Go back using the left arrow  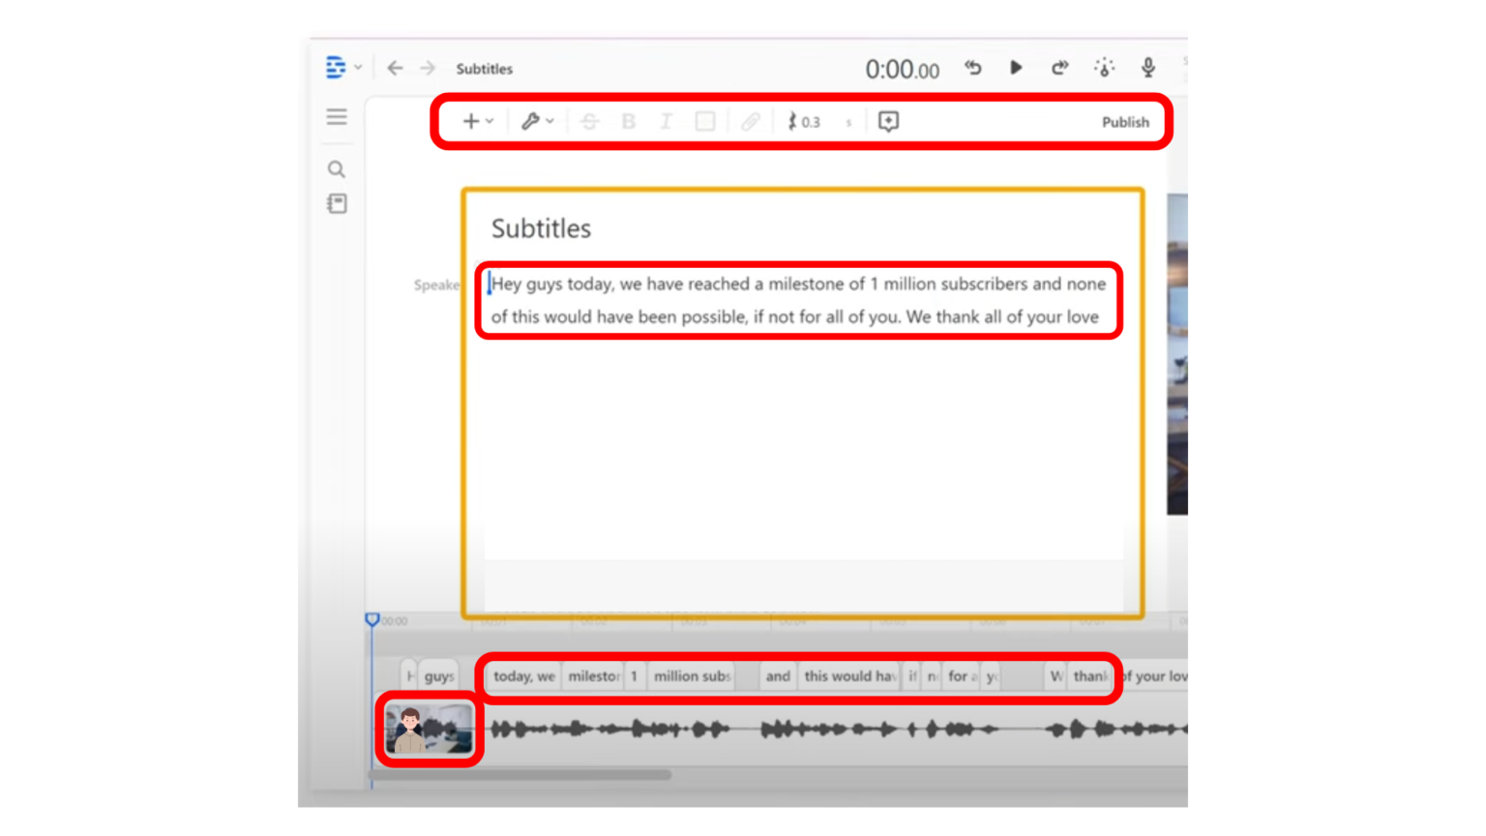pos(395,68)
